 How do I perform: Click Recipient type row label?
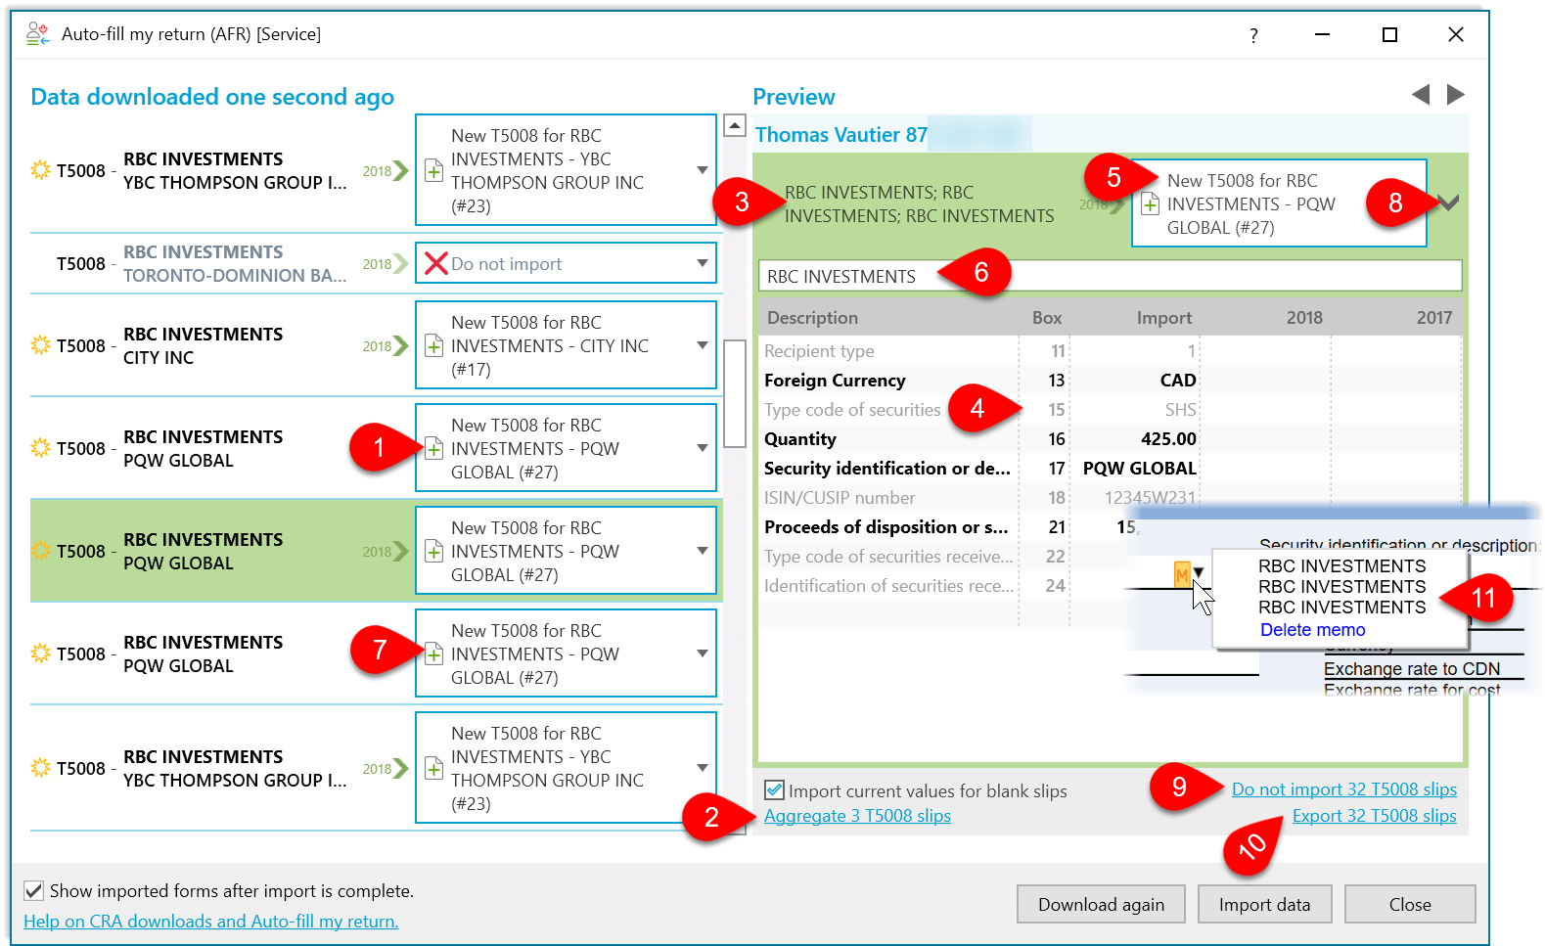coord(819,351)
